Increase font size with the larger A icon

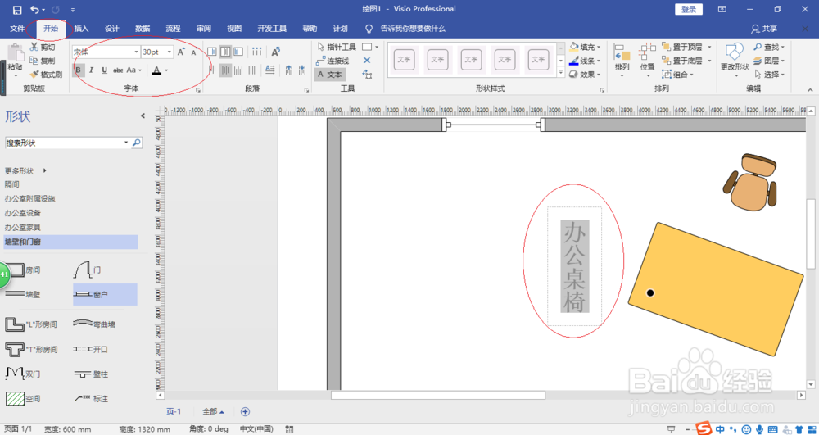pyautogui.click(x=181, y=52)
